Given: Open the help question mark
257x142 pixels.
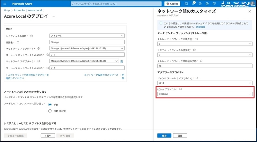Looking at the screenshot, I should coord(207,4).
